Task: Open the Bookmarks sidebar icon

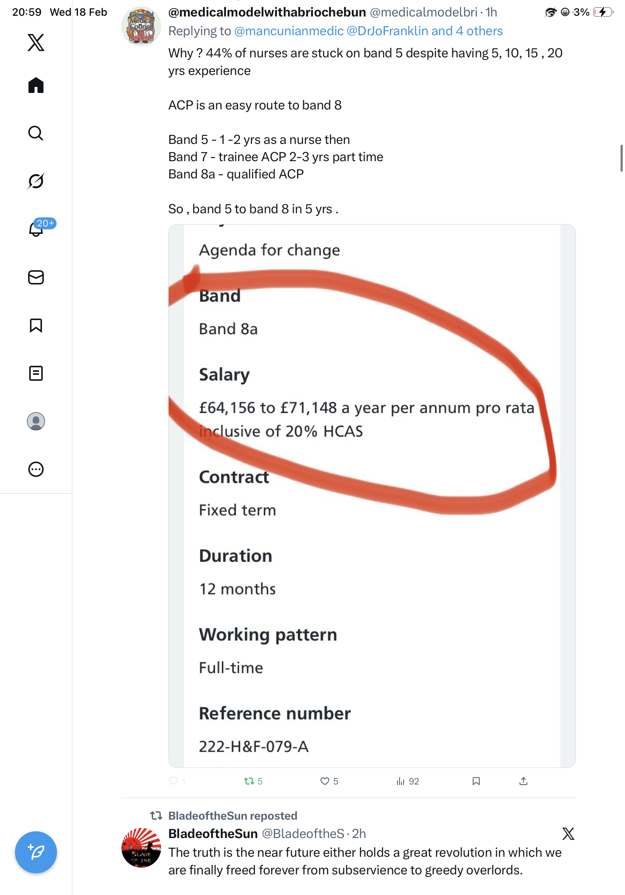Action: [36, 325]
